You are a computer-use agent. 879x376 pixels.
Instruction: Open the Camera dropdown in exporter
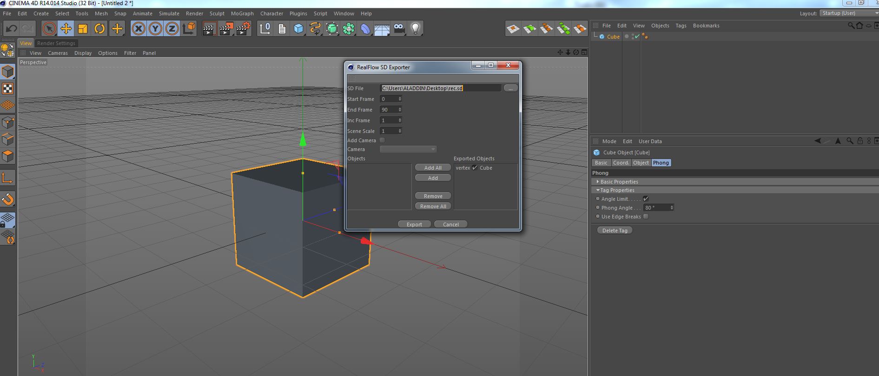pos(408,149)
